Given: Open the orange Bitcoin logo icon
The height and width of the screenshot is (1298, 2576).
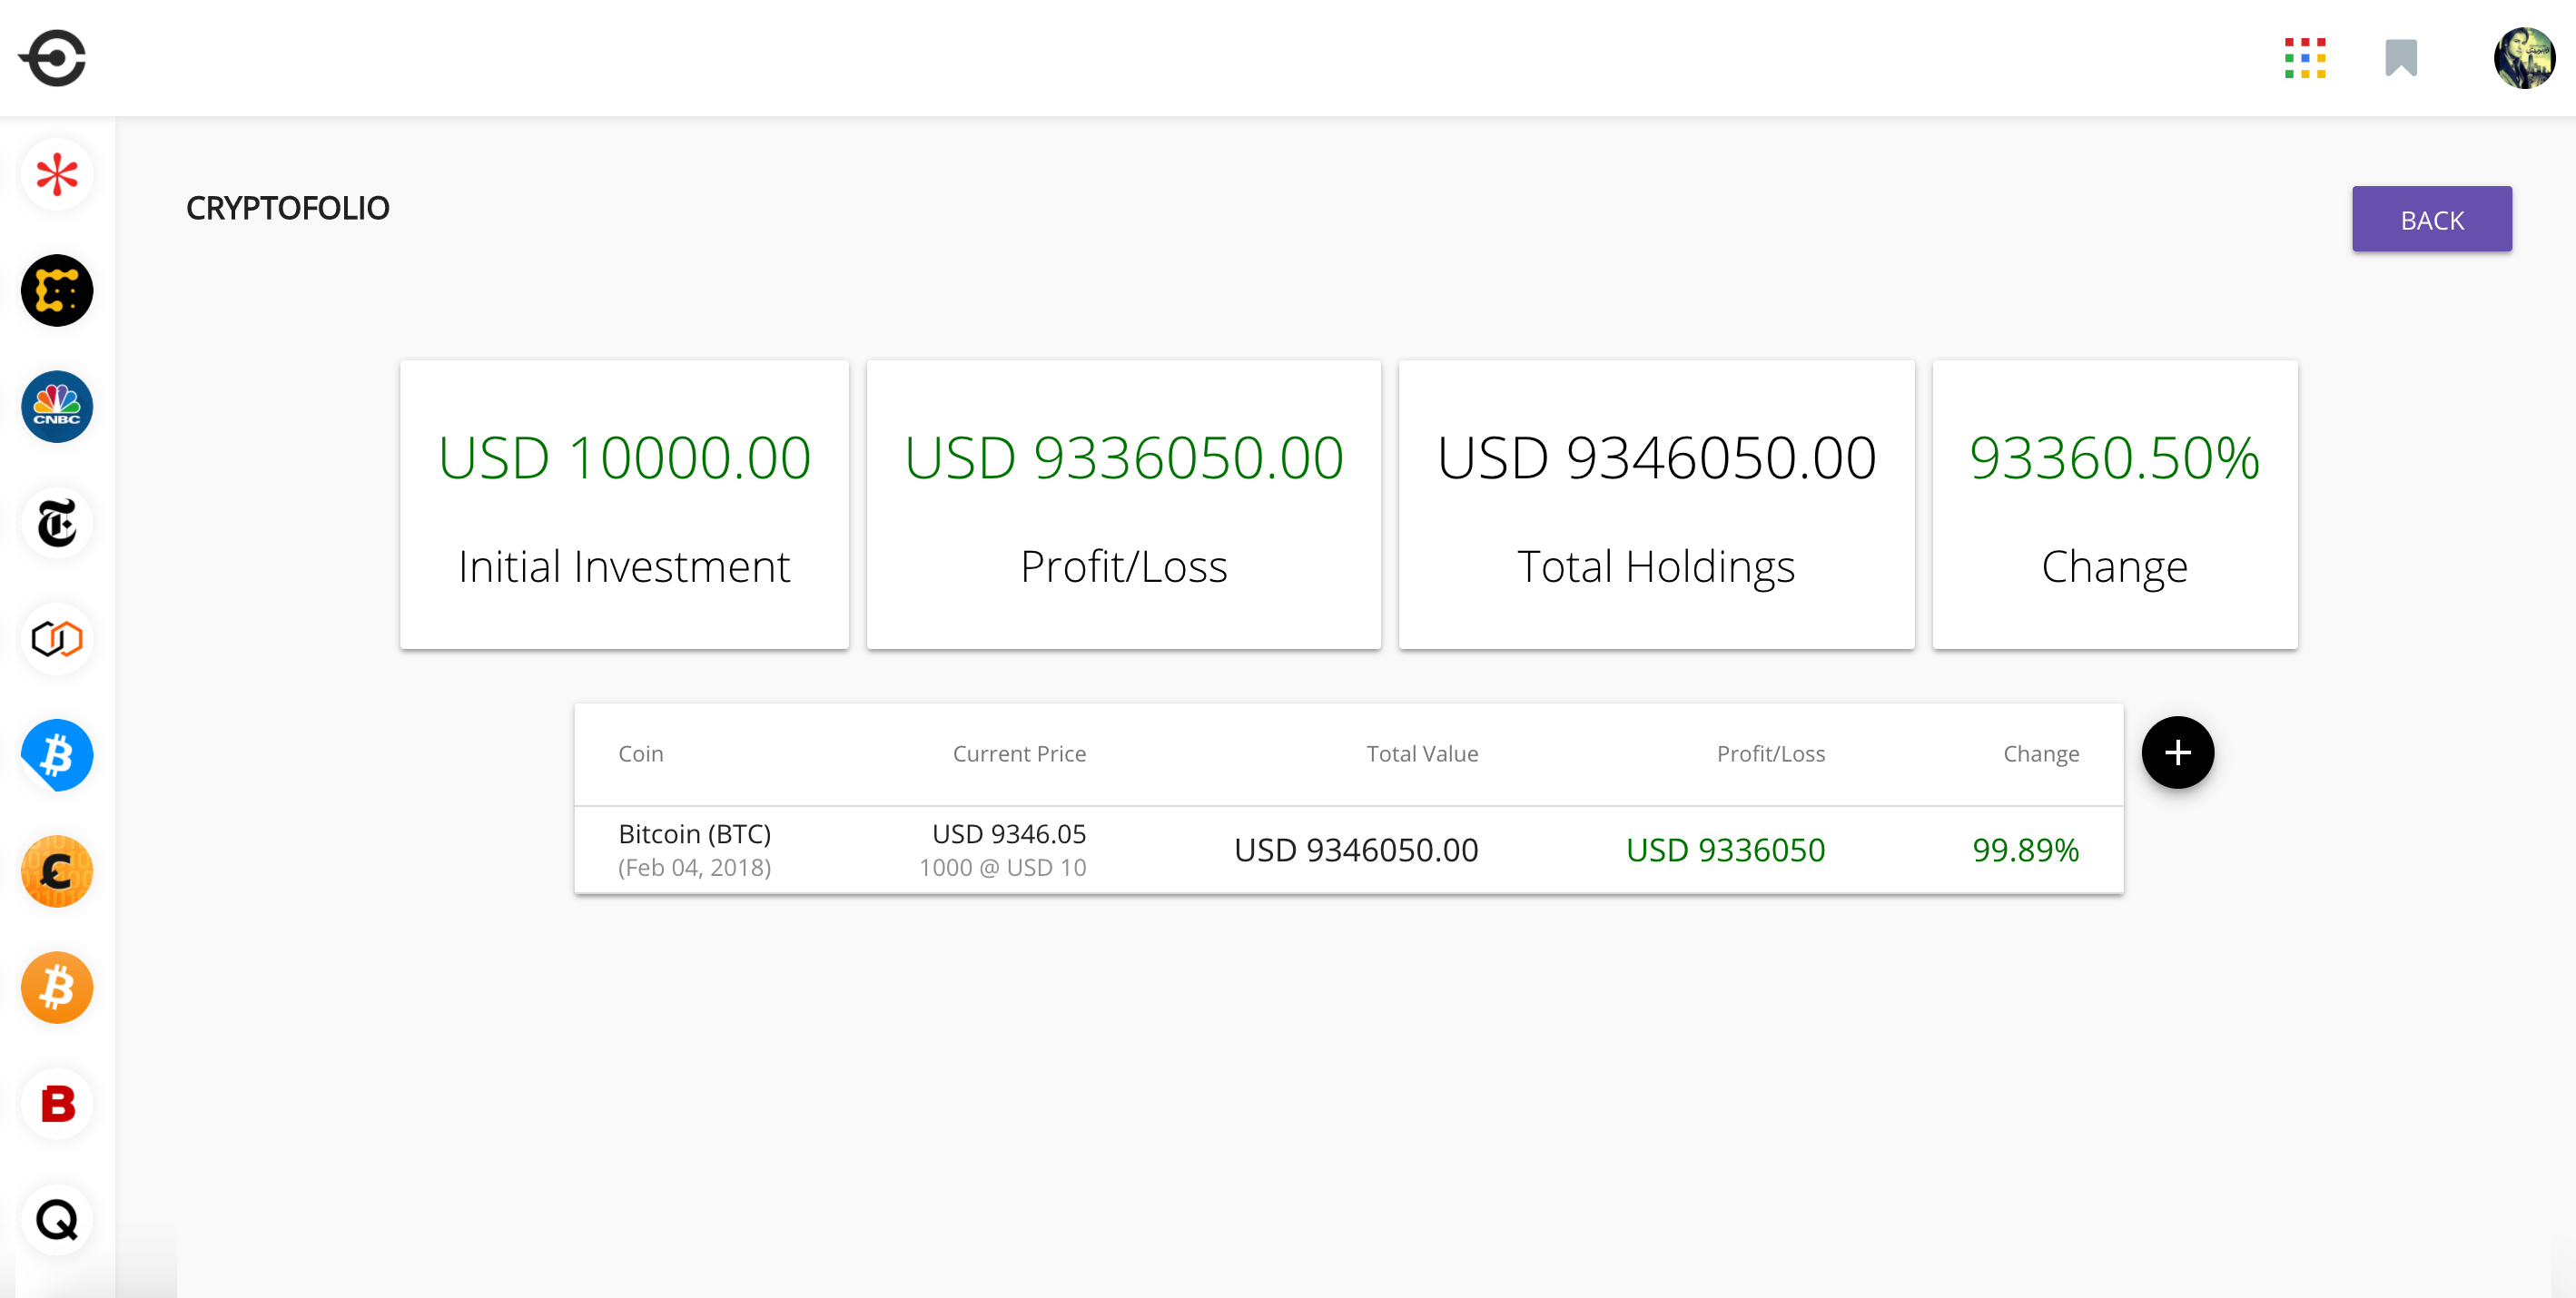Looking at the screenshot, I should pos(57,988).
